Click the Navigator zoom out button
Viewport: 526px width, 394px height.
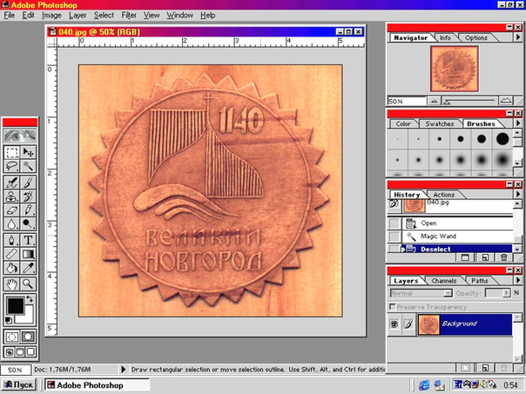click(434, 101)
